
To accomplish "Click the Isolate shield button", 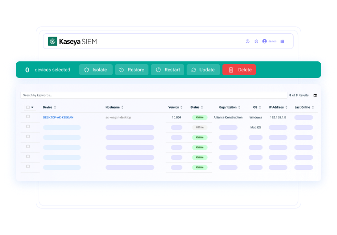I will (95, 70).
